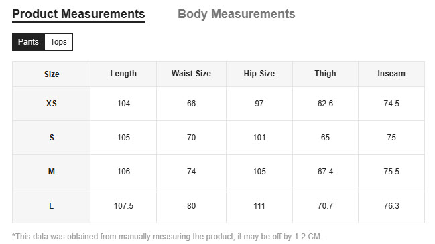Select the Pants toggle button
The height and width of the screenshot is (244, 435).
pyautogui.click(x=28, y=42)
